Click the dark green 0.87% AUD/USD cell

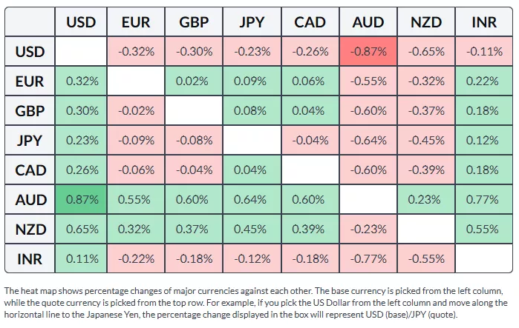[x=82, y=200]
